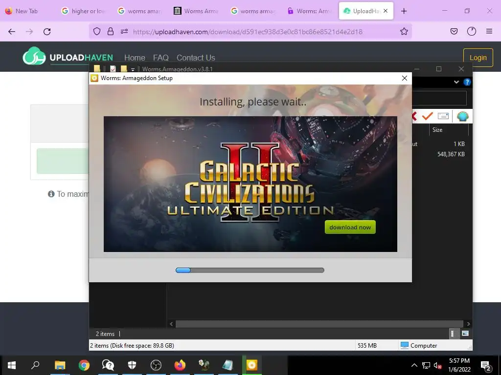Open the FAQ link on UploadHaven

click(160, 58)
